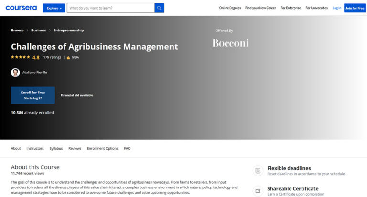Select the Browse breadcrumb
The height and width of the screenshot is (197, 367).
tap(17, 30)
